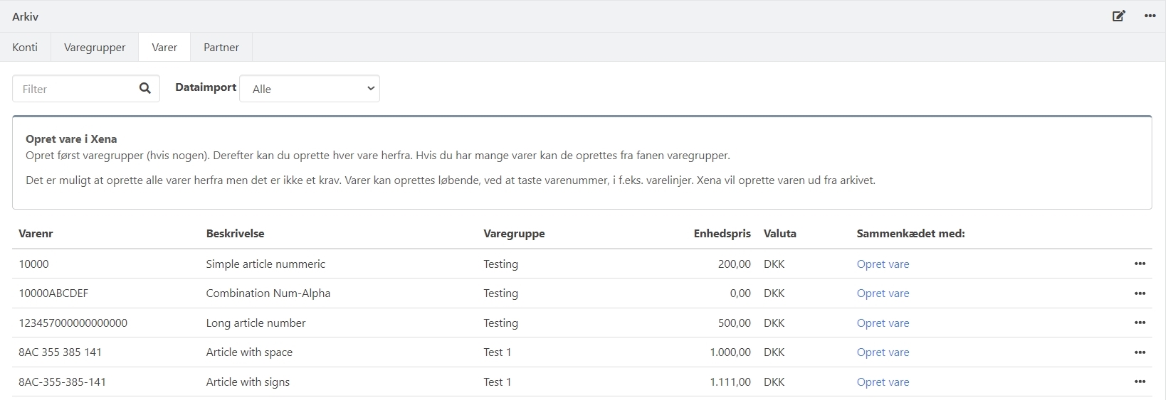Click the search magnifier icon in Filter

click(x=145, y=89)
